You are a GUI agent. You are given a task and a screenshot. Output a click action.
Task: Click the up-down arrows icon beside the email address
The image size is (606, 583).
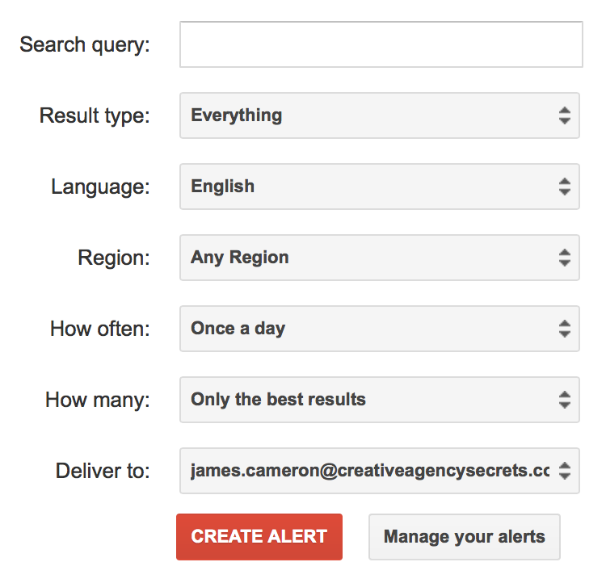pyautogui.click(x=565, y=471)
